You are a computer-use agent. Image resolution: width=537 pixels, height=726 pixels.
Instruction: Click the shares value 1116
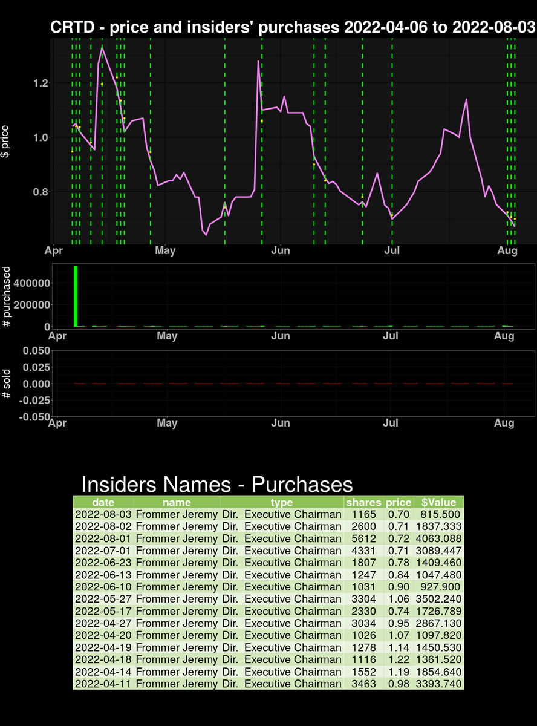[x=363, y=659]
